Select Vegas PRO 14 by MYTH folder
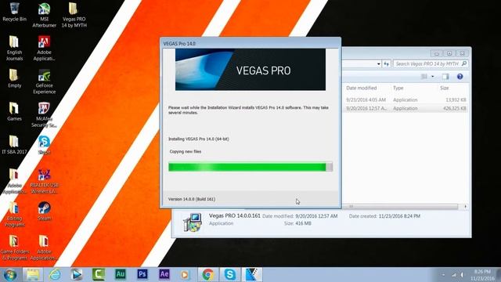The image size is (501, 282). [74, 15]
